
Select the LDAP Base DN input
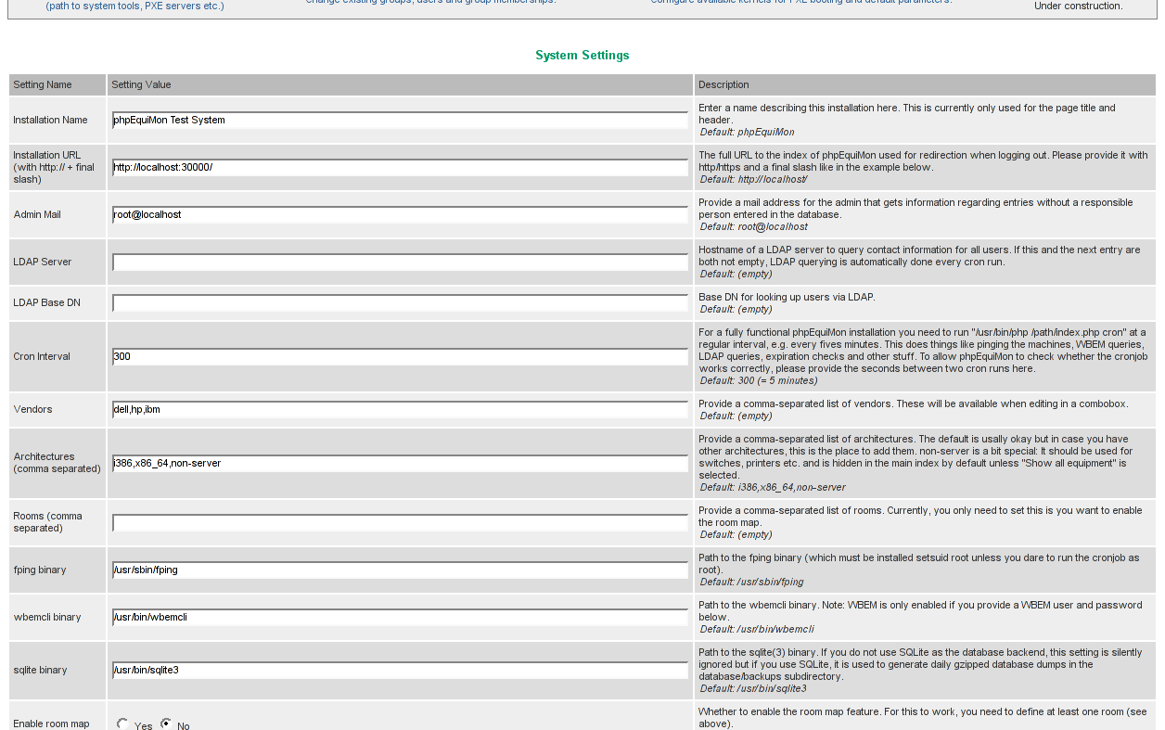400,303
